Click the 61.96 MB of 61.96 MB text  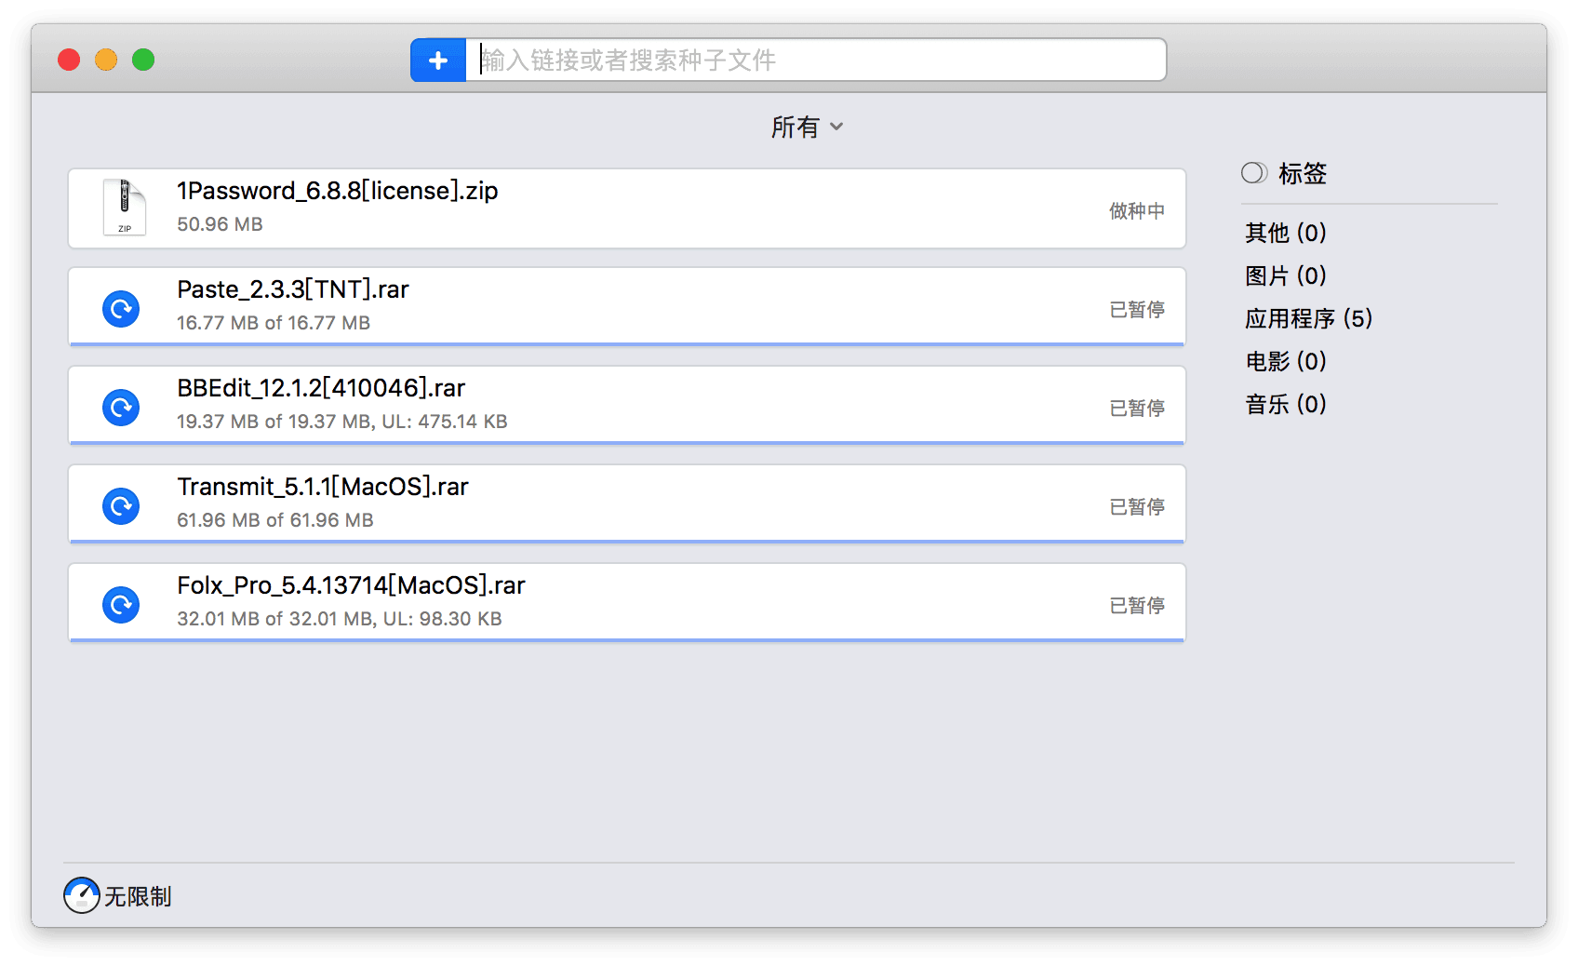tap(275, 520)
